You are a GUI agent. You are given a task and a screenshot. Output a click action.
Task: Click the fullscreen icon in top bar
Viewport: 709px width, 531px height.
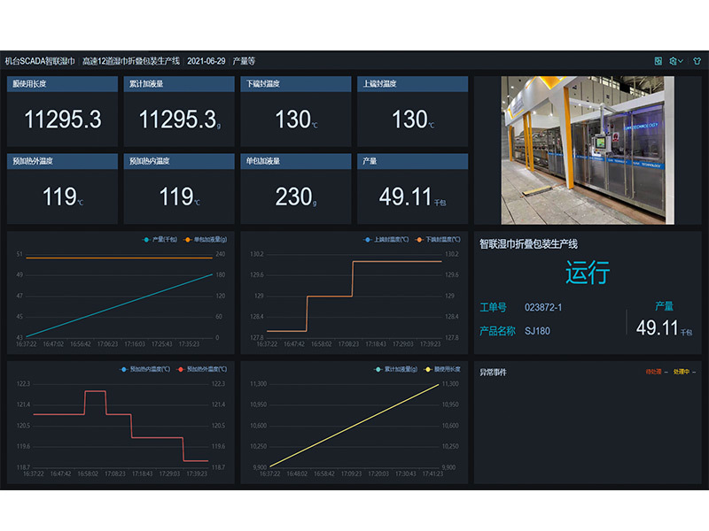658,61
